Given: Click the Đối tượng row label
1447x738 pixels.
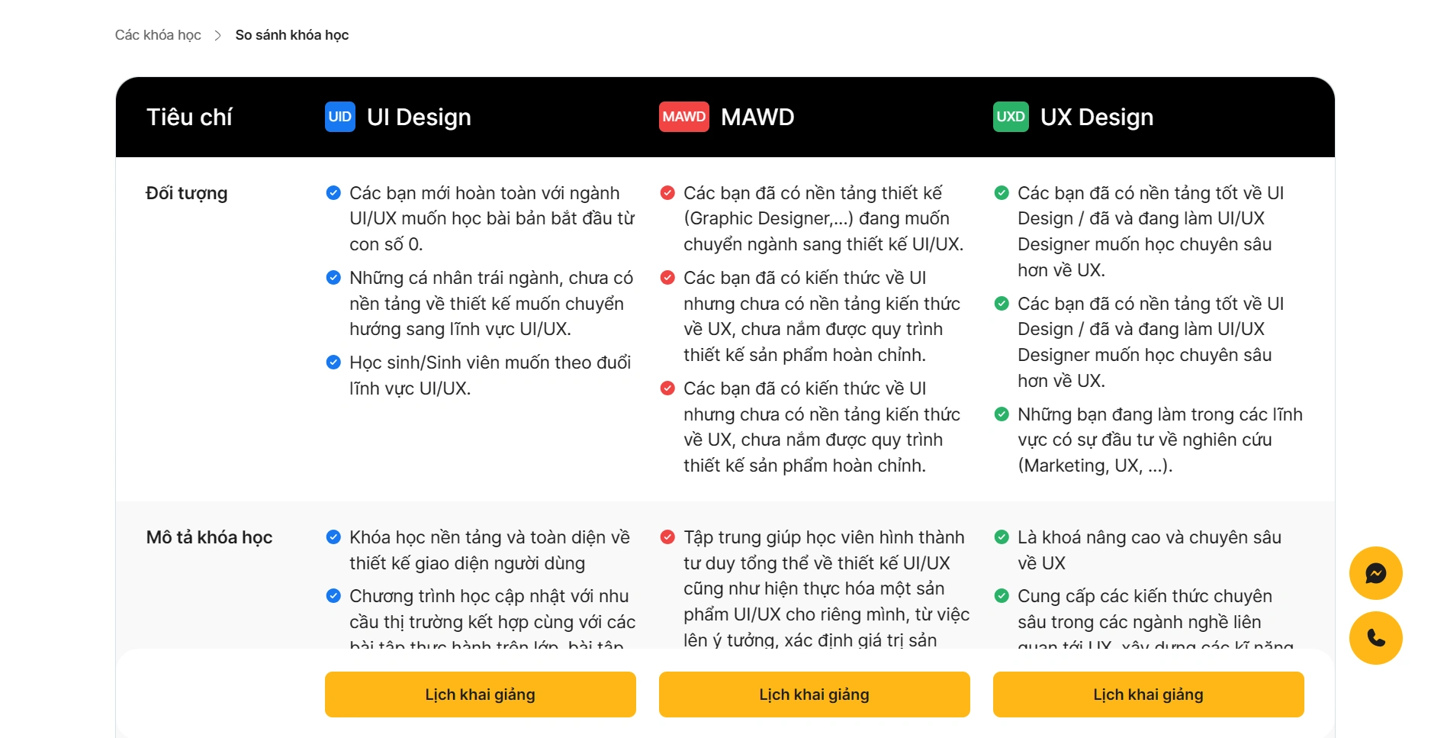Looking at the screenshot, I should click(187, 194).
